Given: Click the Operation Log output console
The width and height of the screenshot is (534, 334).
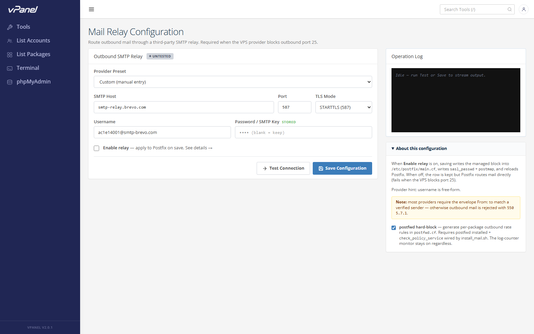Looking at the screenshot, I should click(x=456, y=100).
